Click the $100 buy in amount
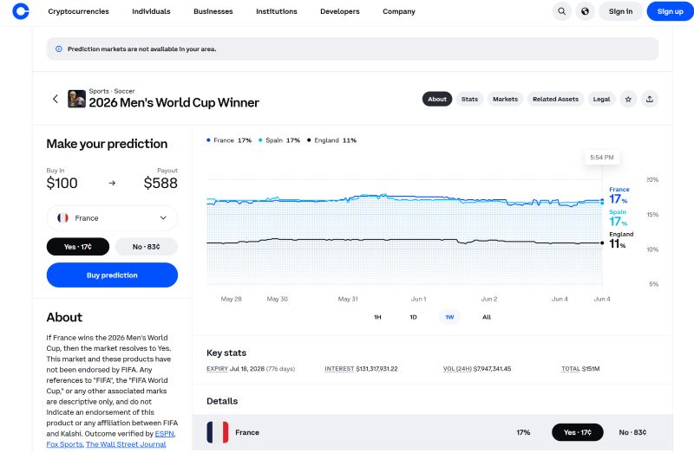Viewport: 694px width, 453px height. (x=62, y=183)
